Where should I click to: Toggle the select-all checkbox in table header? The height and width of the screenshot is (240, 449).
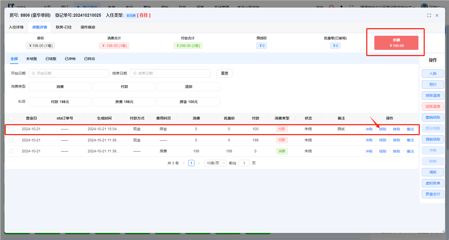tap(11, 118)
